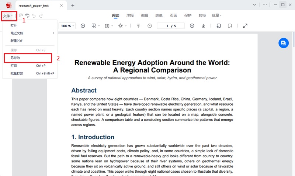Close the research_paper_text tab
The width and height of the screenshot is (295, 176).
pos(61,6)
